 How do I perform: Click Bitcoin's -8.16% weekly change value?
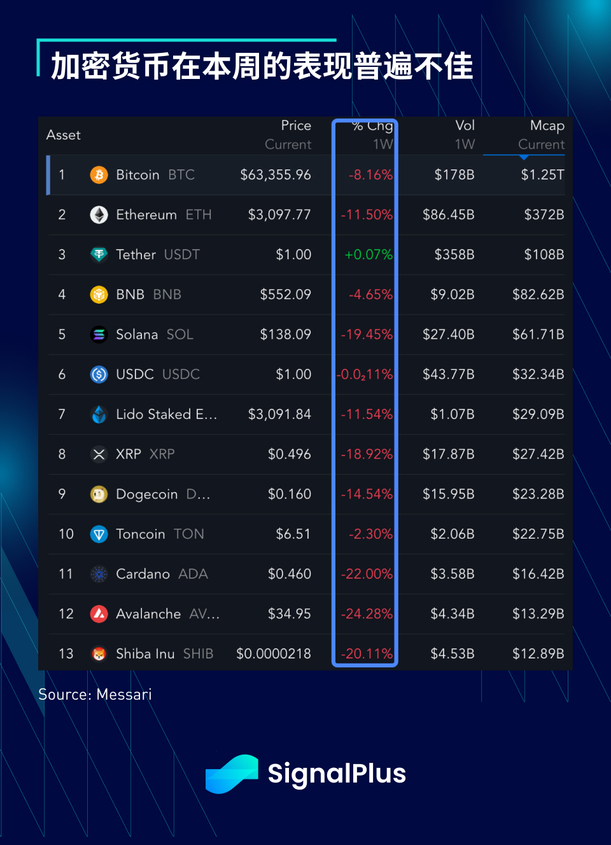(x=370, y=175)
